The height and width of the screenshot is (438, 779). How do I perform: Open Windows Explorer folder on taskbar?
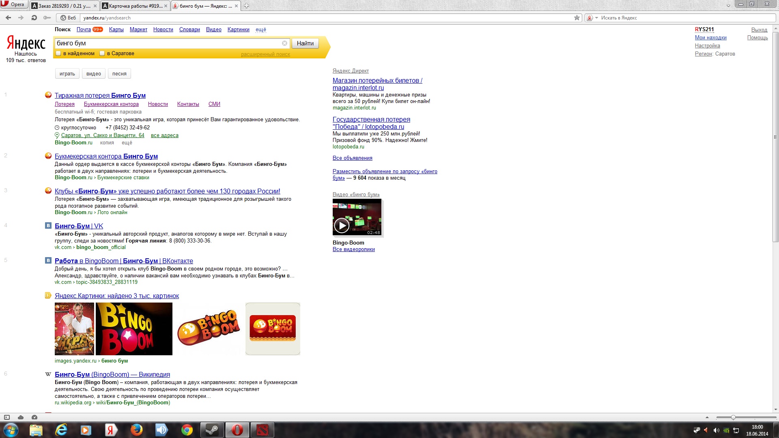[x=36, y=430]
